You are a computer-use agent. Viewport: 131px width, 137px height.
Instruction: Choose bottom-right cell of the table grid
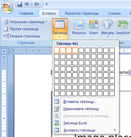(x=112, y=93)
